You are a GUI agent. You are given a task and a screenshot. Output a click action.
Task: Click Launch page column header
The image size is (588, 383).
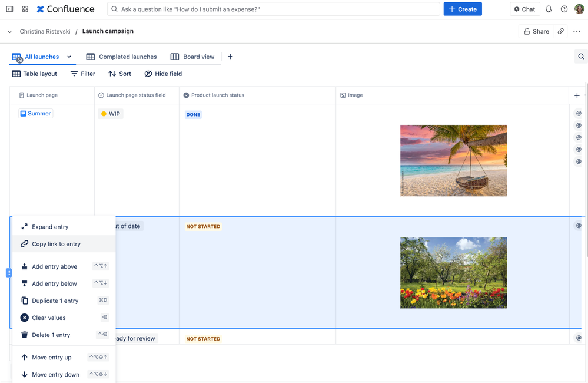(52, 95)
